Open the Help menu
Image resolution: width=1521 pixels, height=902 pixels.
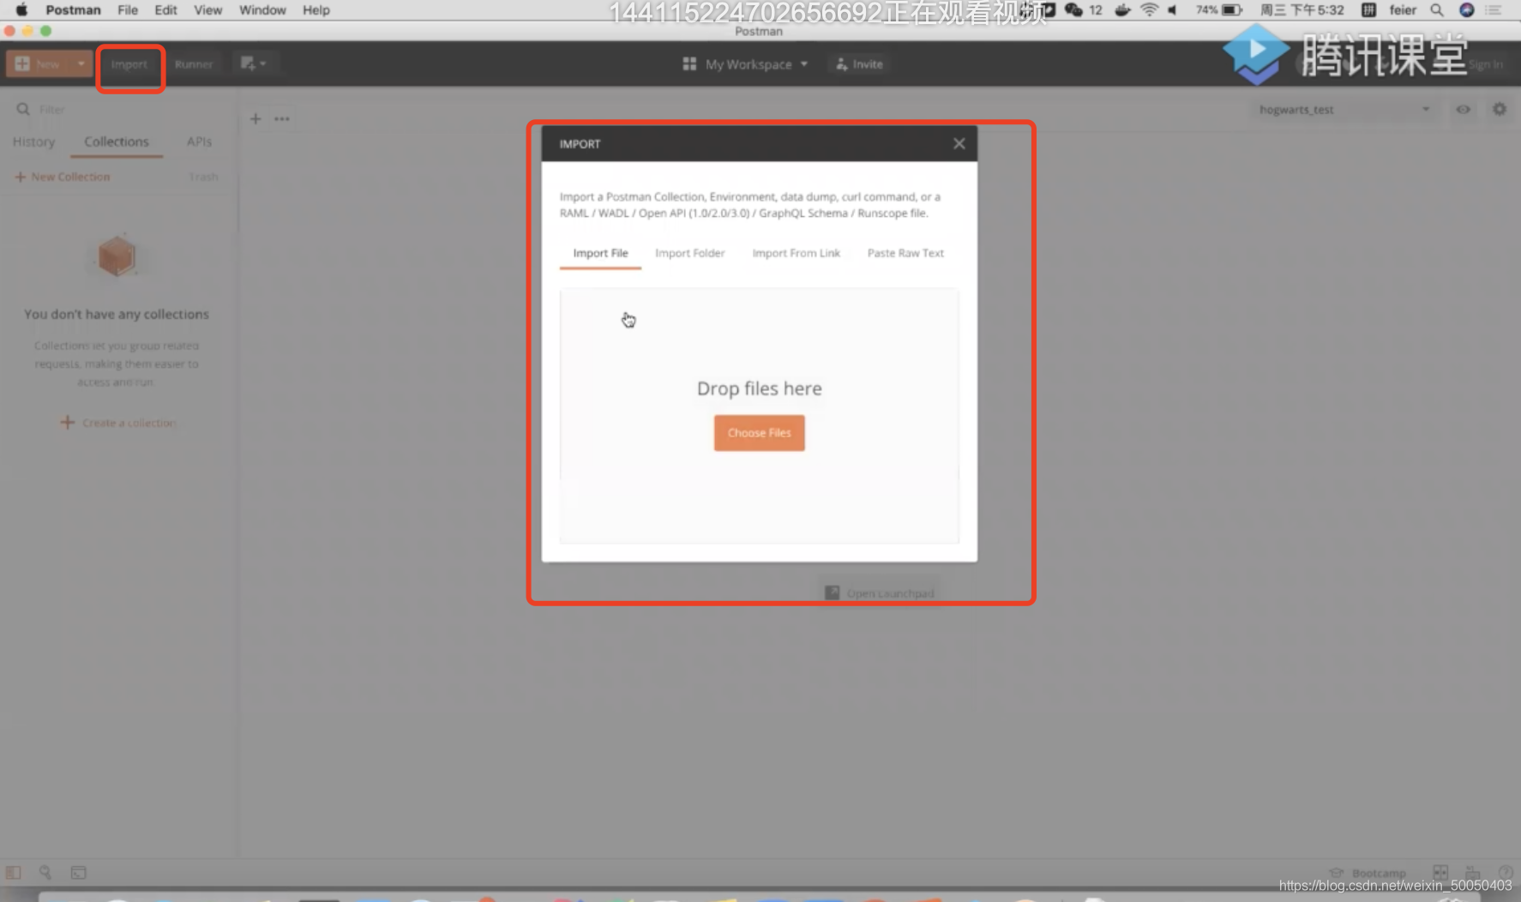pos(316,10)
